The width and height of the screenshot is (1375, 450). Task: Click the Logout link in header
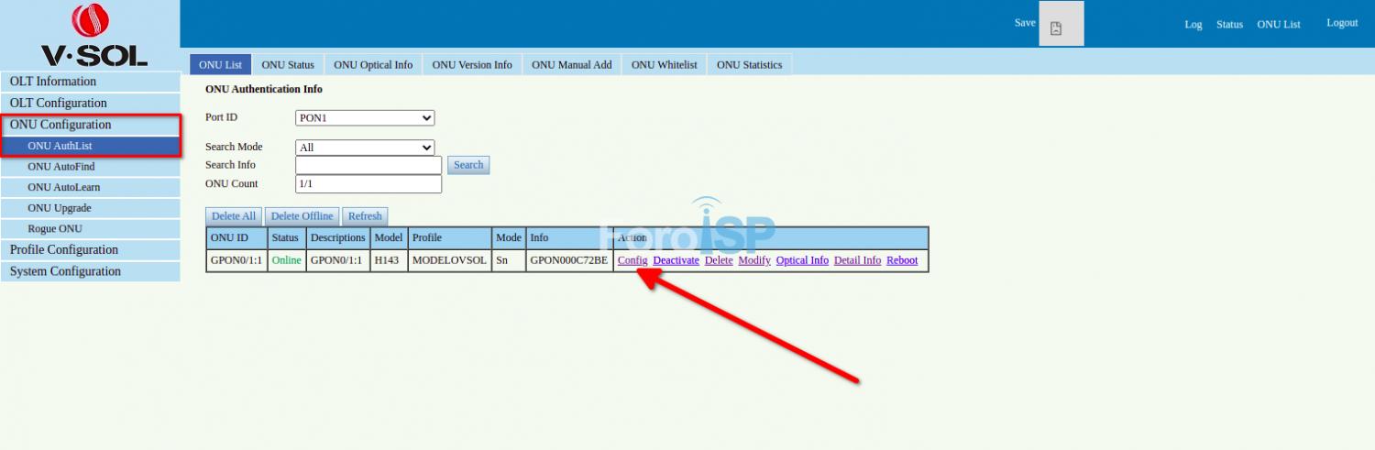point(1342,23)
